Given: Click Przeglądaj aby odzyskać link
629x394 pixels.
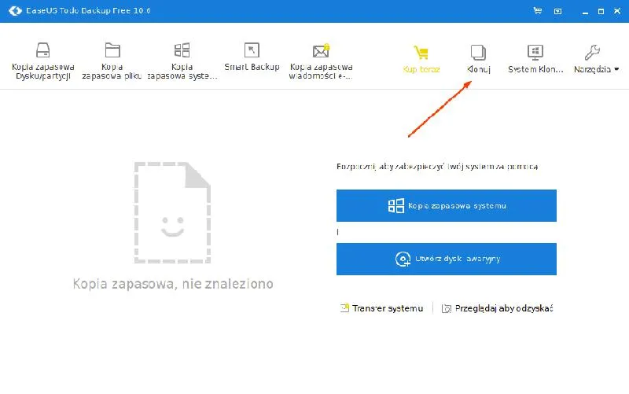Looking at the screenshot, I should [x=498, y=308].
